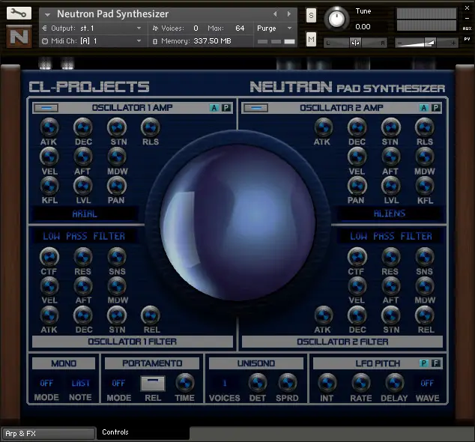The image size is (475, 442).
Task: Click the Oscillator 2 Amp P icon
Action: (435, 108)
